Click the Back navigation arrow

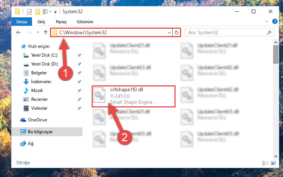(x=18, y=32)
